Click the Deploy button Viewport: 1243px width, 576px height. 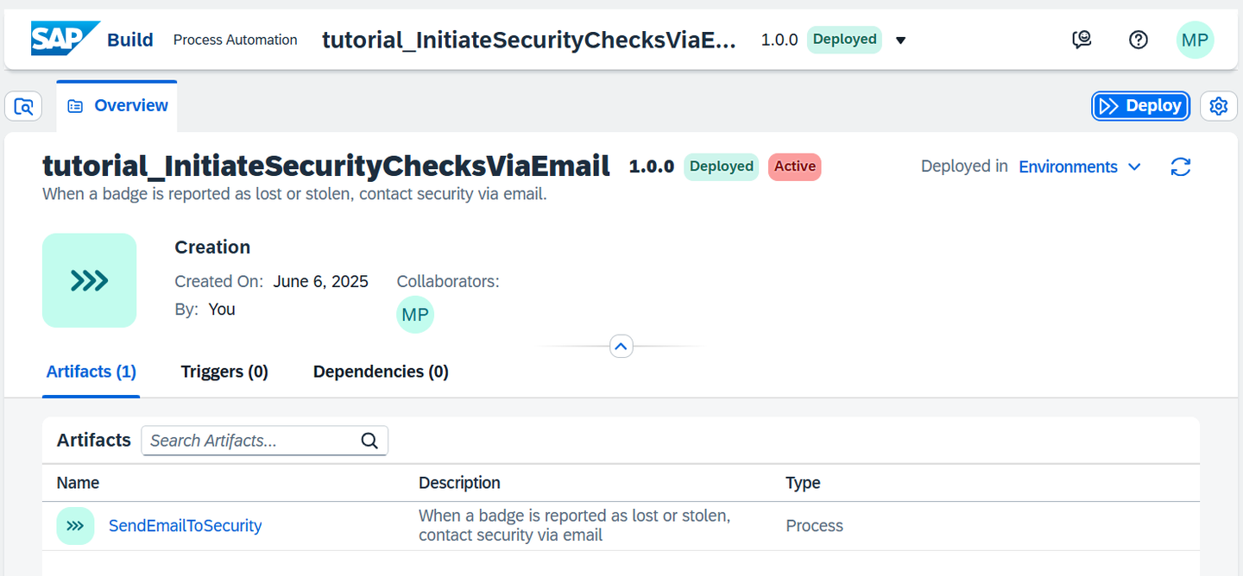pos(1140,106)
